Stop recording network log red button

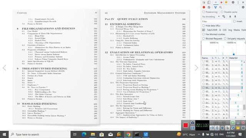coord(204,7)
